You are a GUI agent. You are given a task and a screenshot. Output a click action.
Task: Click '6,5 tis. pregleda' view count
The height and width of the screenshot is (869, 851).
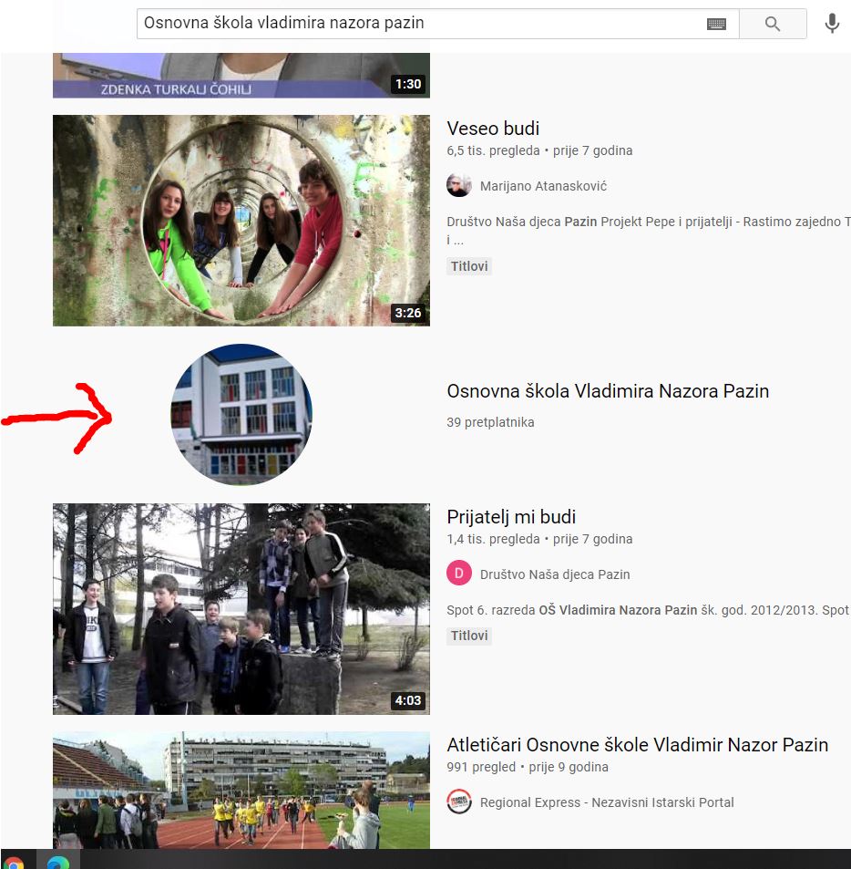[493, 150]
